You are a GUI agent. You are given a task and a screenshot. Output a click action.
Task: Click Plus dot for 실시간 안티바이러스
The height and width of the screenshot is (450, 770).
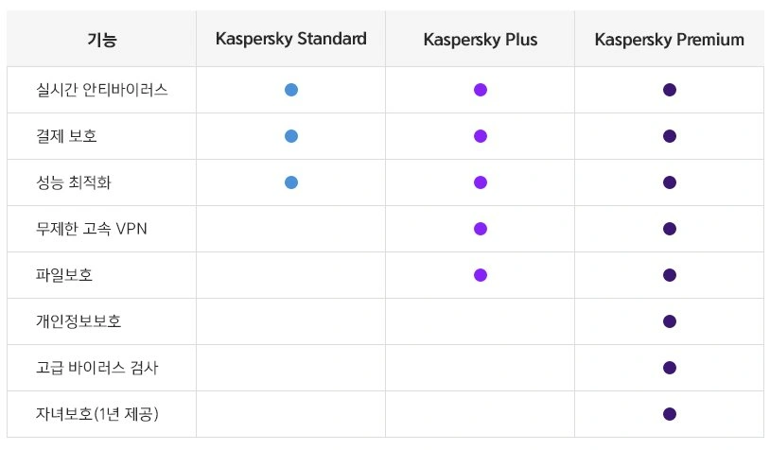(x=480, y=90)
